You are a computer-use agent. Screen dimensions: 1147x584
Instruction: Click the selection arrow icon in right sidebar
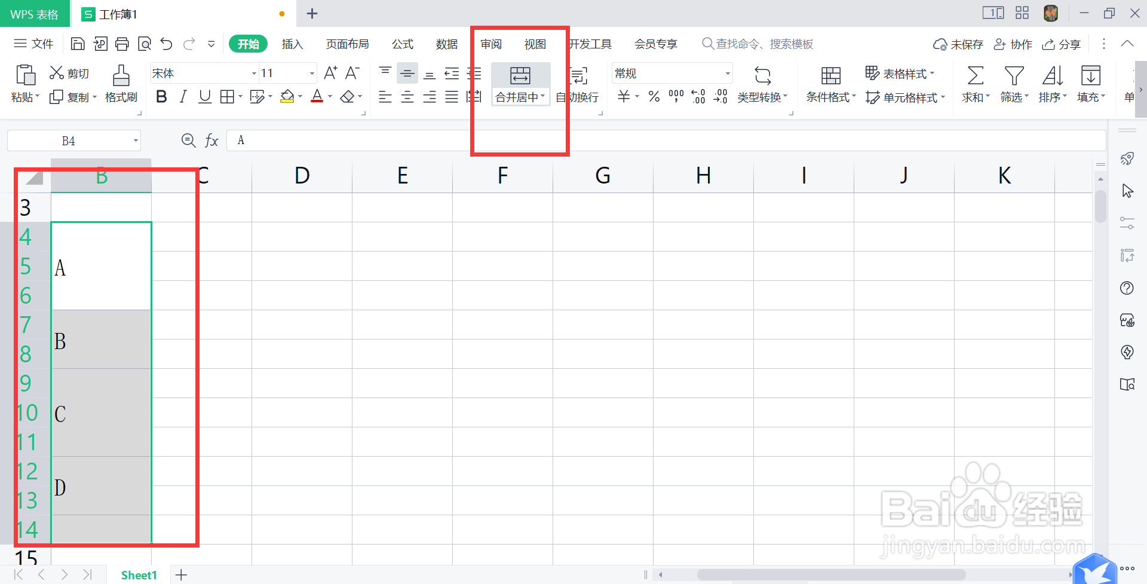1127,191
